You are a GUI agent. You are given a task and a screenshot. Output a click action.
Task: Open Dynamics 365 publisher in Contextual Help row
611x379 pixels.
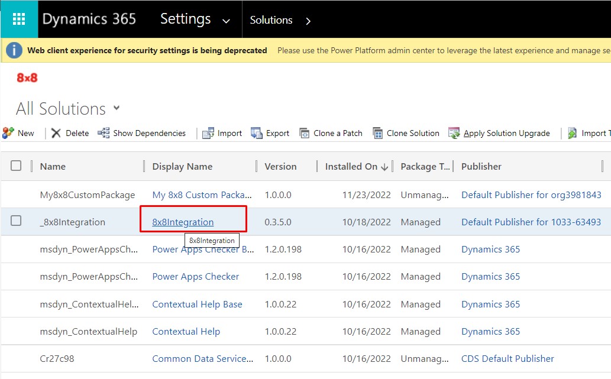(490, 332)
